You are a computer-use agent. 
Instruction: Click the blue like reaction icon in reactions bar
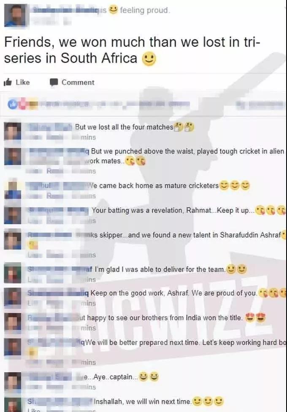coord(12,104)
